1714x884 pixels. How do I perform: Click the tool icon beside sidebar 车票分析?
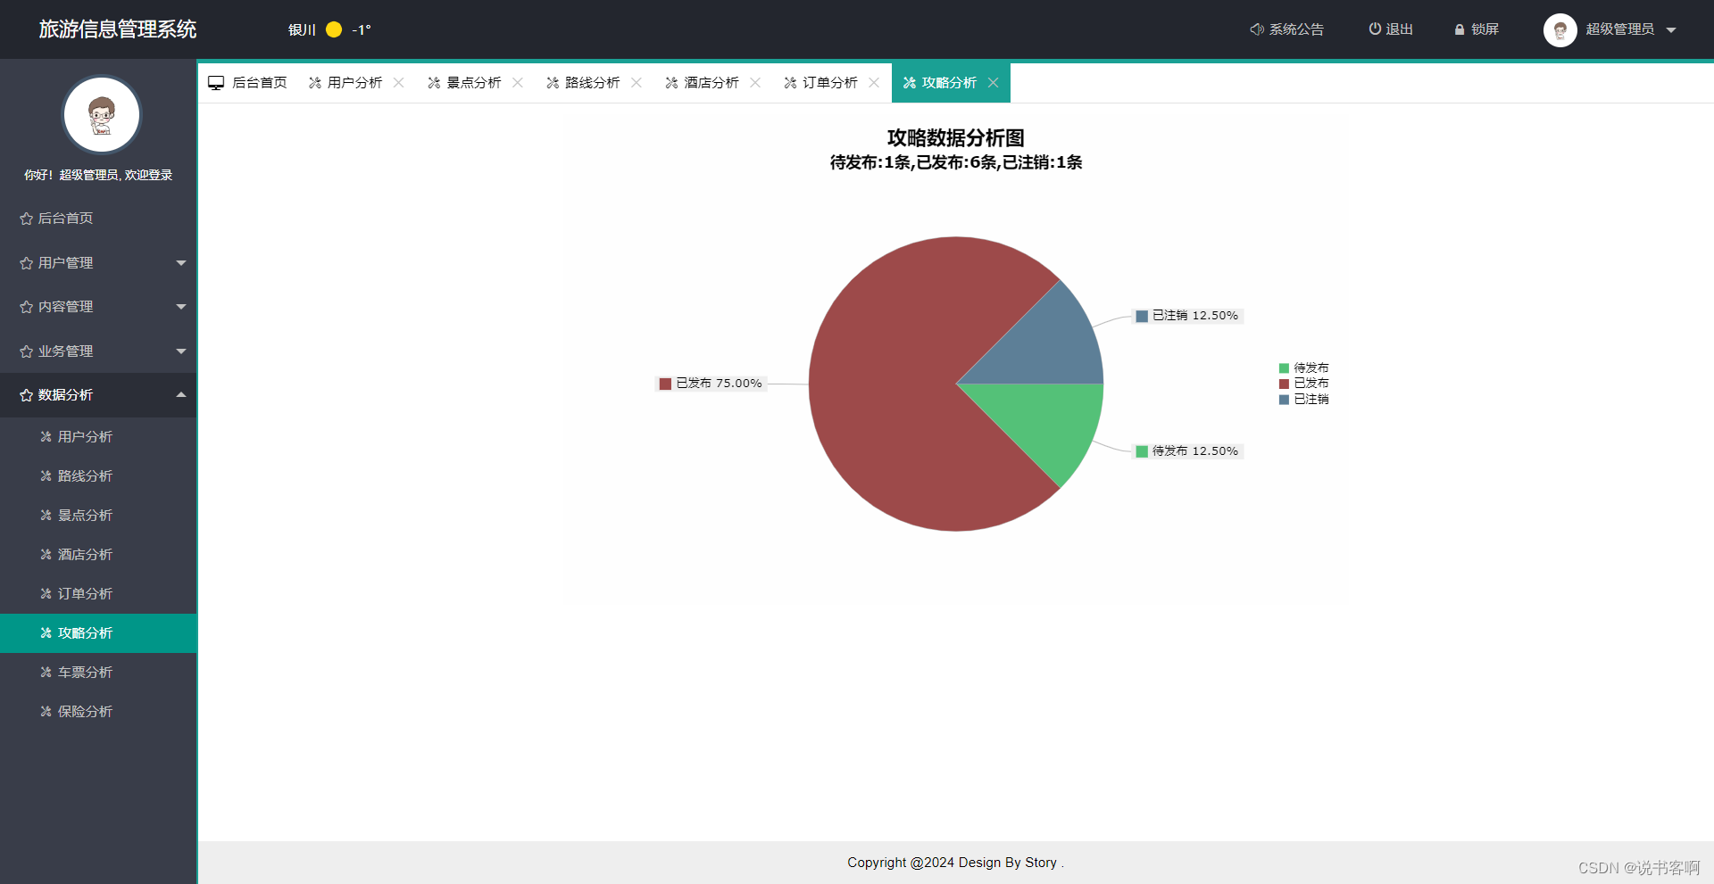[46, 673]
